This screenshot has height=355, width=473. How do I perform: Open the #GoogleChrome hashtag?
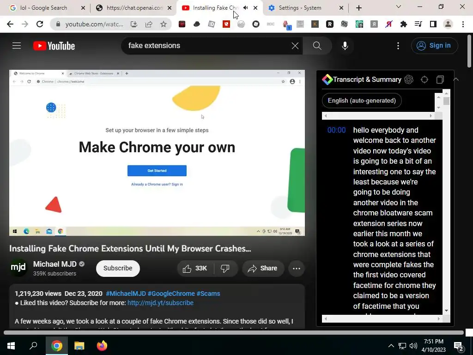(171, 294)
